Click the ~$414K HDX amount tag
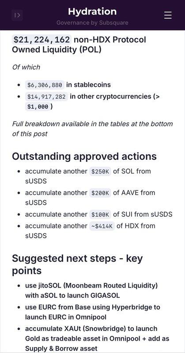The width and height of the screenshot is (185, 353). coord(102,226)
